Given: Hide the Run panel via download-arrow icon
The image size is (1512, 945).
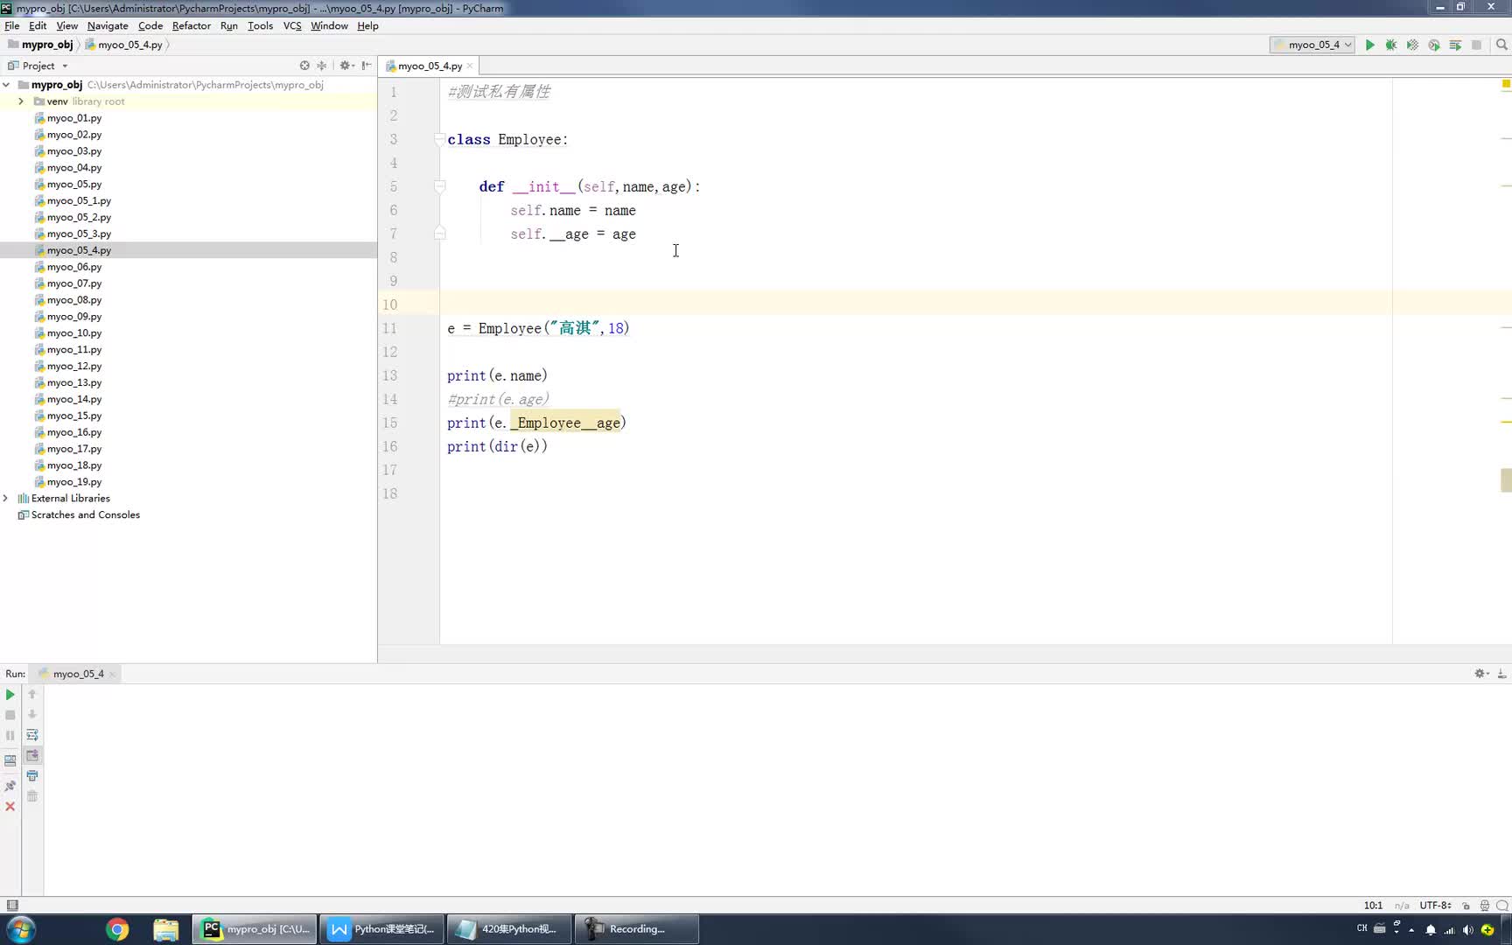Looking at the screenshot, I should (1501, 674).
